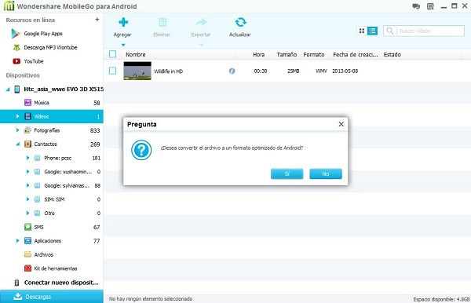Click info icon for Wildlife in HD
This screenshot has height=303, width=471.
coord(232,71)
